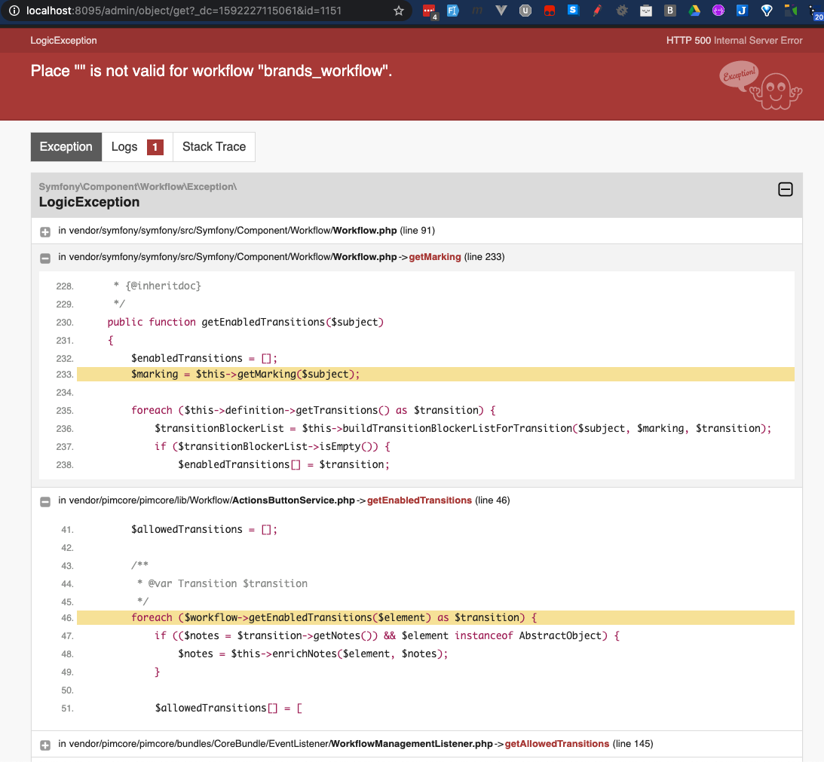Expand the Workflow.php line 91 trace
Viewport: 824px width, 762px height.
click(45, 231)
